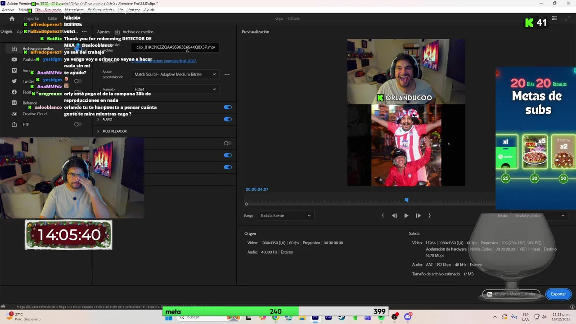576x324 pixels.
Task: Open the Formato H.264 dropdown
Action: tap(175, 89)
